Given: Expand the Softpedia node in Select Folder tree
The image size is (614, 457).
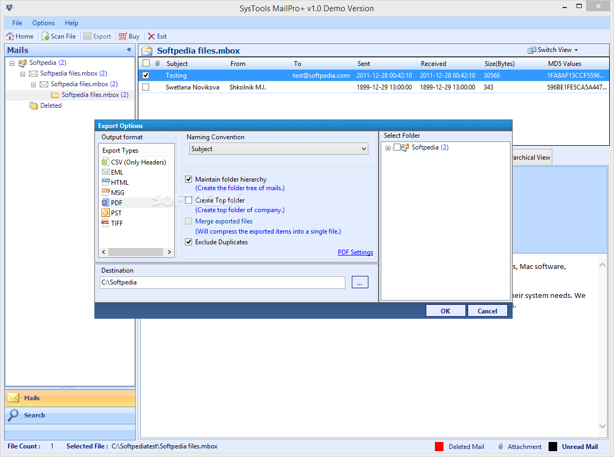Looking at the screenshot, I should pos(388,148).
